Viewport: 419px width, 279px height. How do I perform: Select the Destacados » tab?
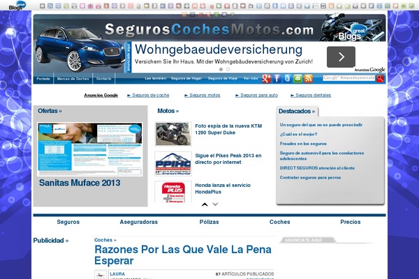click(x=297, y=112)
